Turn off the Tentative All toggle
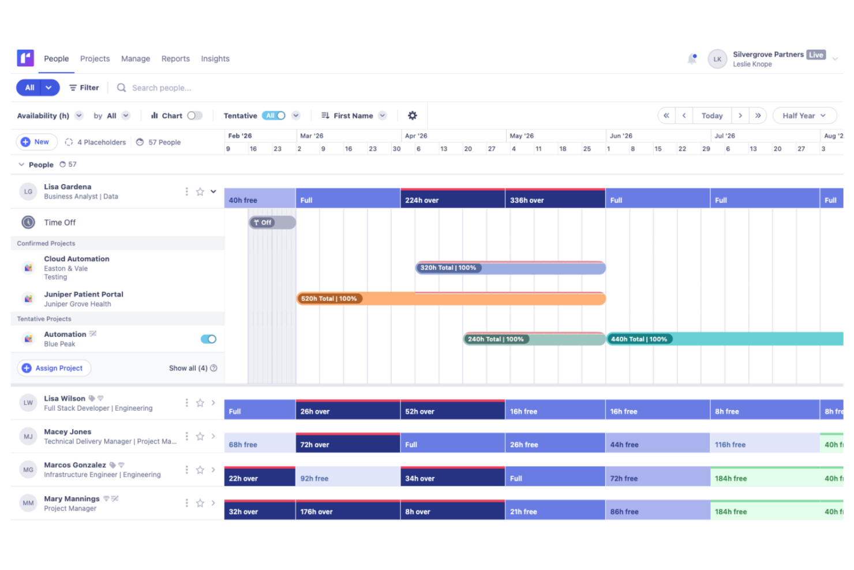This screenshot has height=570, width=854. [274, 116]
